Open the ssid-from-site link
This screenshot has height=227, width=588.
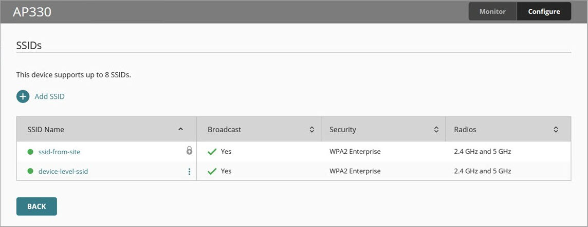tap(59, 152)
